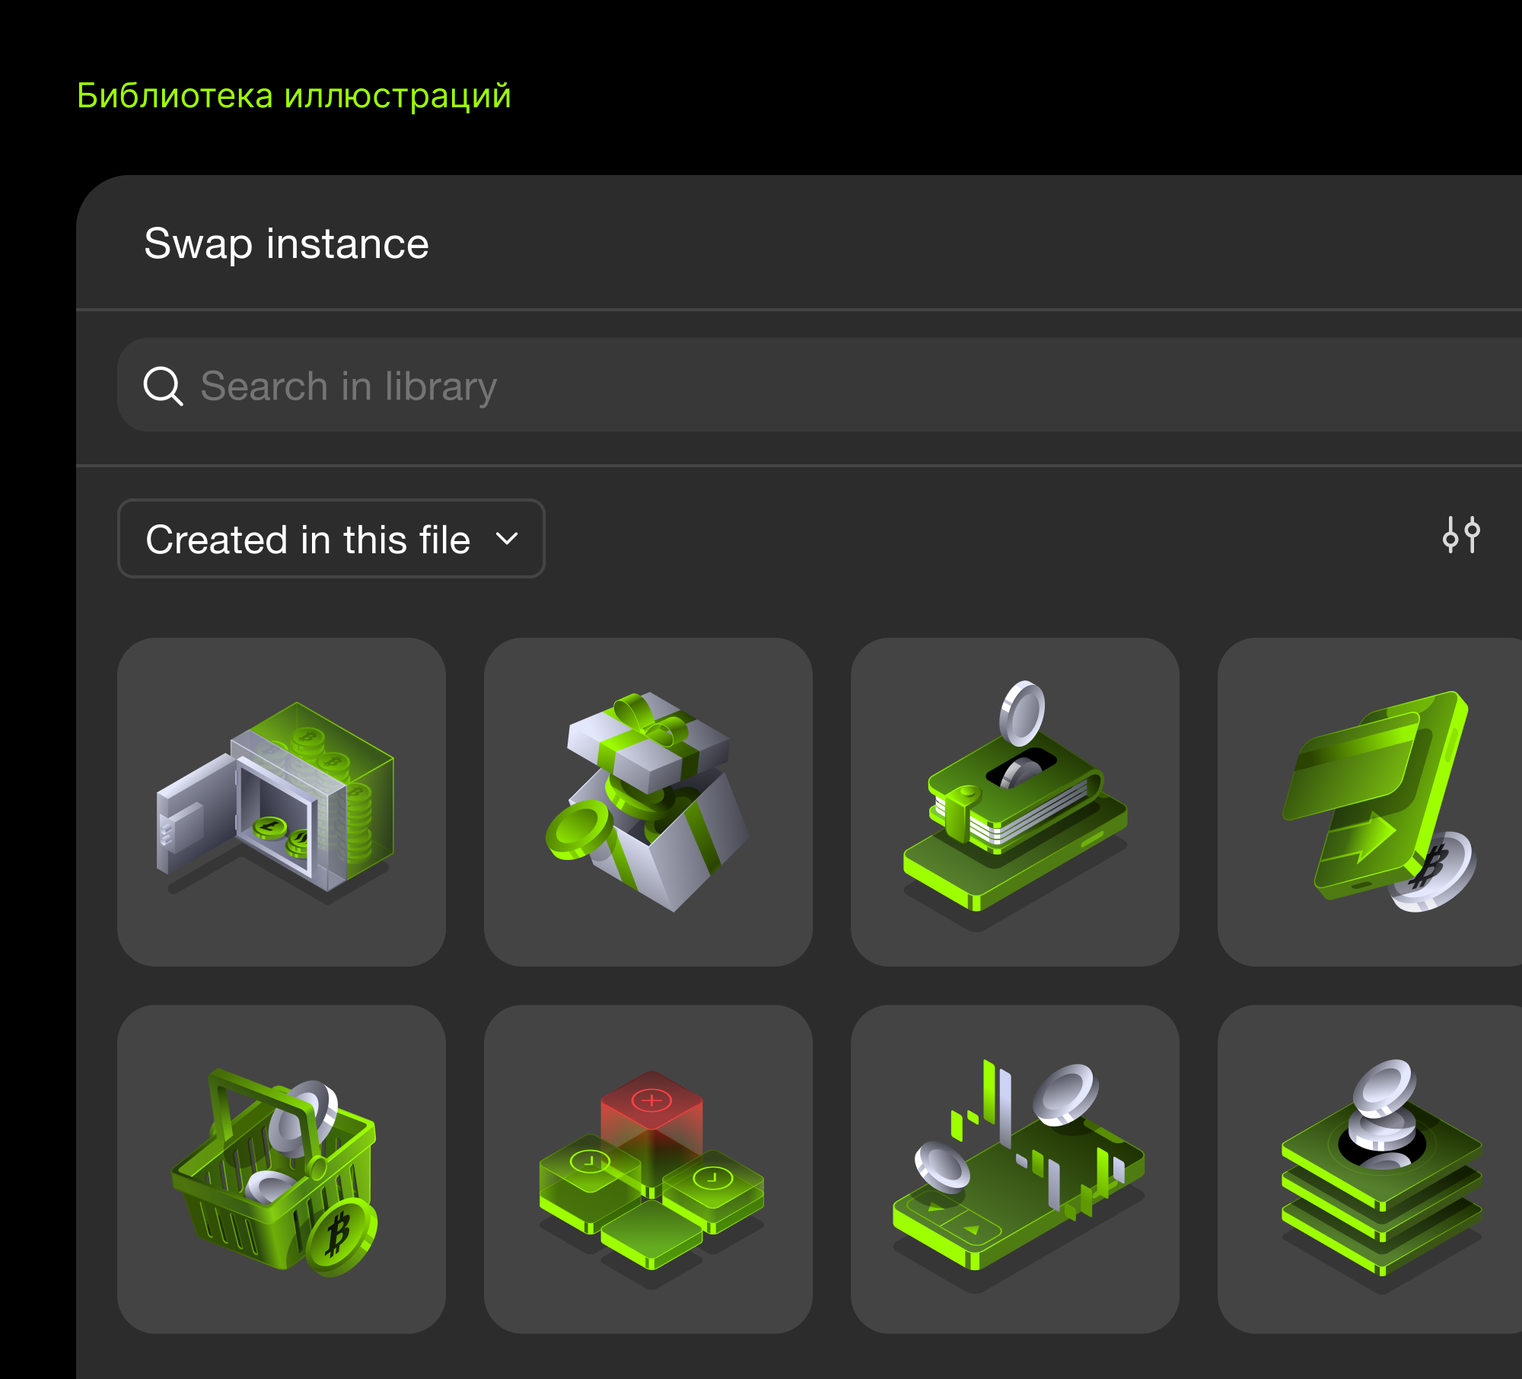Viewport: 1522px width, 1379px height.
Task: Open the filter settings sliders icon
Action: pos(1461,534)
